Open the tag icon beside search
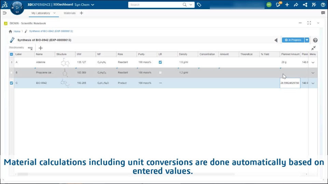 pos(199,4)
